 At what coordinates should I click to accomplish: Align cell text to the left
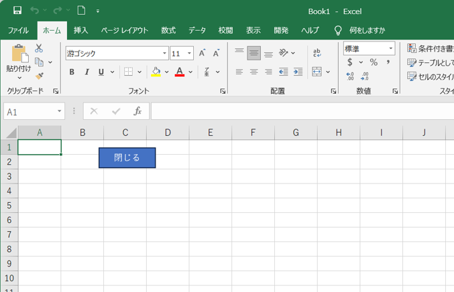[x=239, y=72]
